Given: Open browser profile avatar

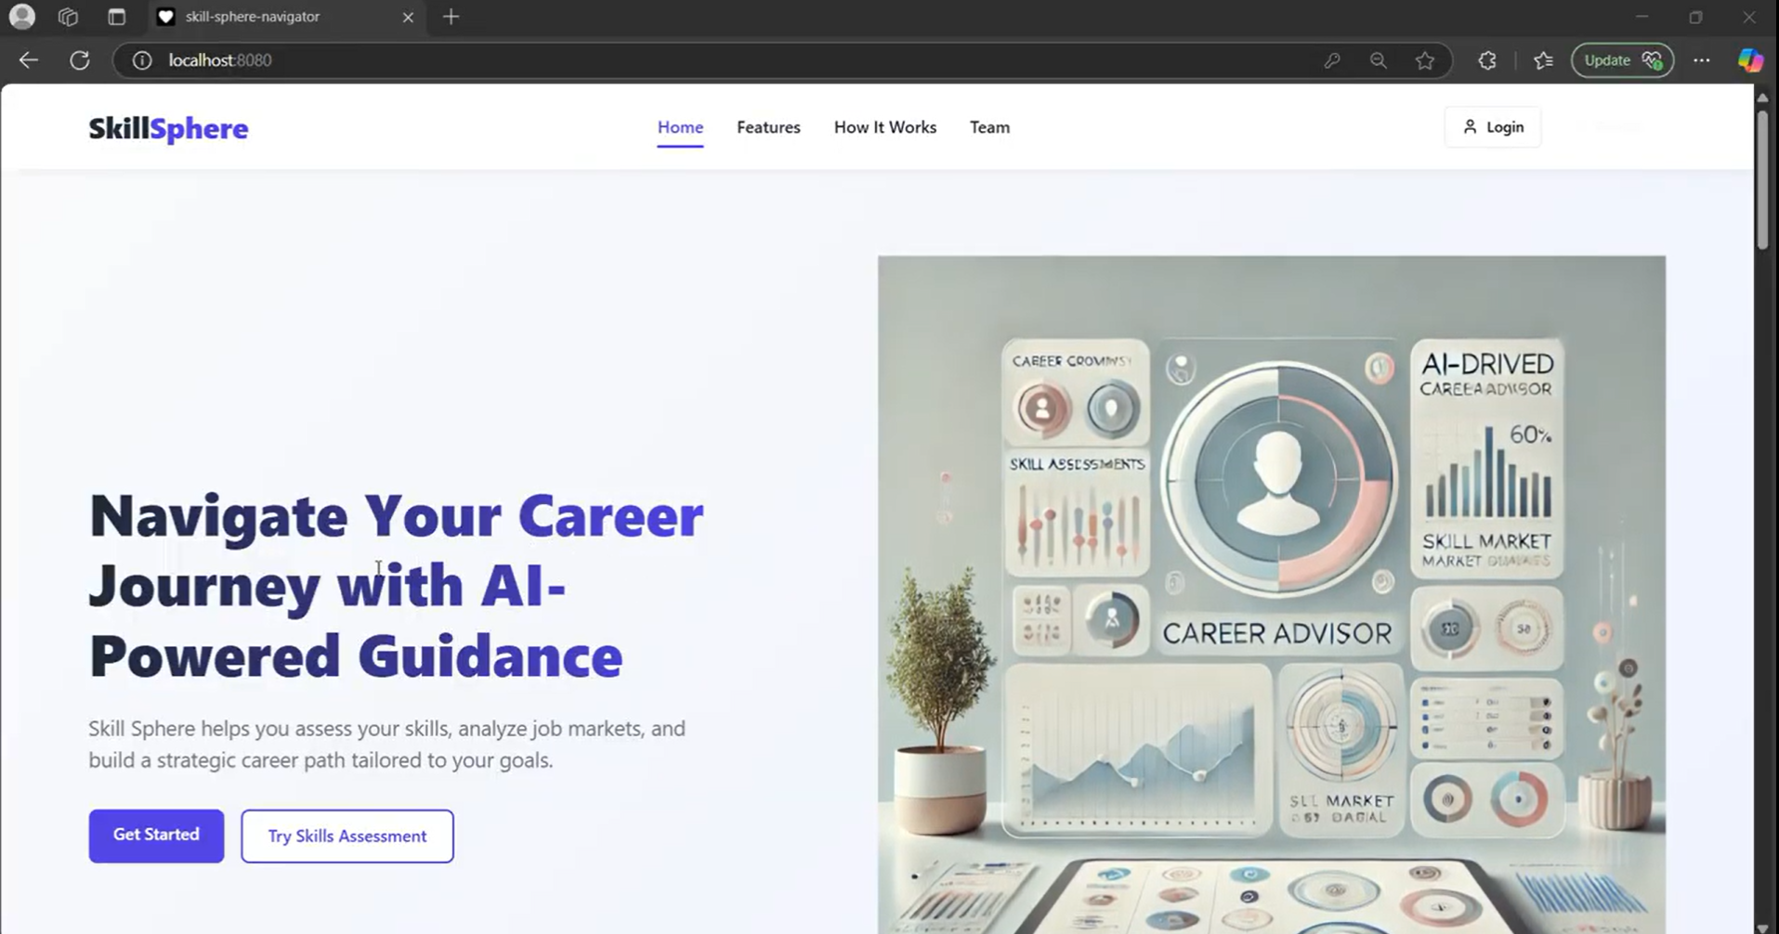Looking at the screenshot, I should coord(22,17).
